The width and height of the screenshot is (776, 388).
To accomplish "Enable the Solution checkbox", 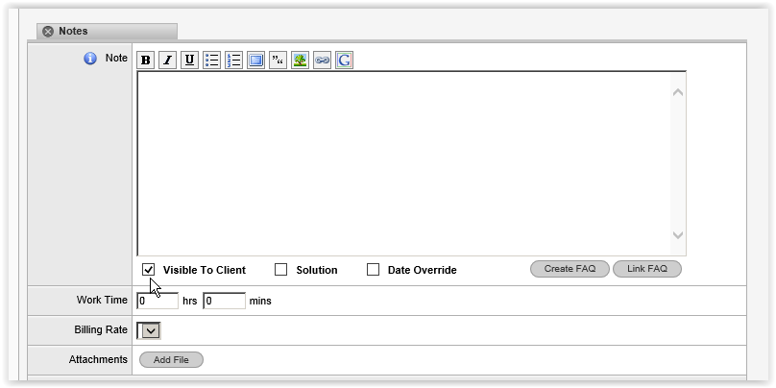I will pos(281,270).
